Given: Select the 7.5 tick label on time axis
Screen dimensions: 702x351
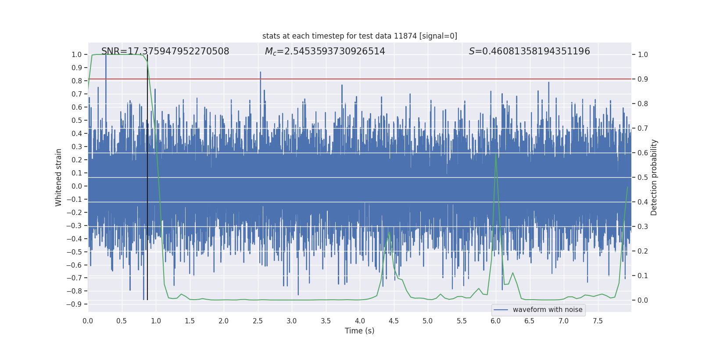Looking at the screenshot, I should click(598, 321).
